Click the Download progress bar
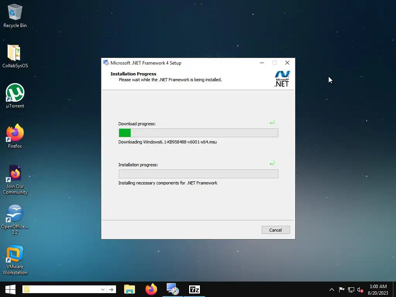 pos(198,133)
